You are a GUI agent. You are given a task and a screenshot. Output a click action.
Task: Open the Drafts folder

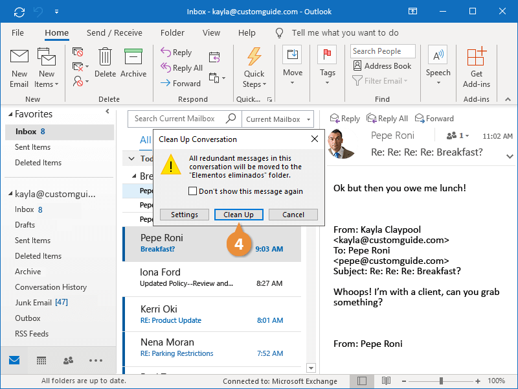[x=25, y=225]
